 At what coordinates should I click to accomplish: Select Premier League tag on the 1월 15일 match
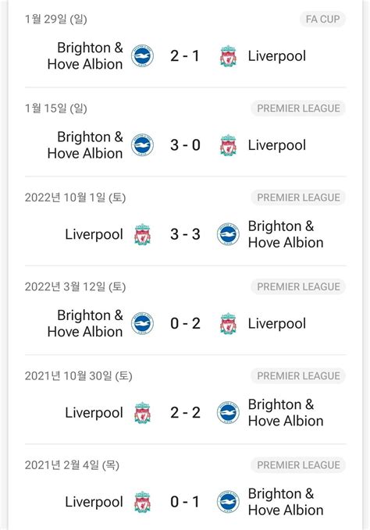pyautogui.click(x=298, y=108)
